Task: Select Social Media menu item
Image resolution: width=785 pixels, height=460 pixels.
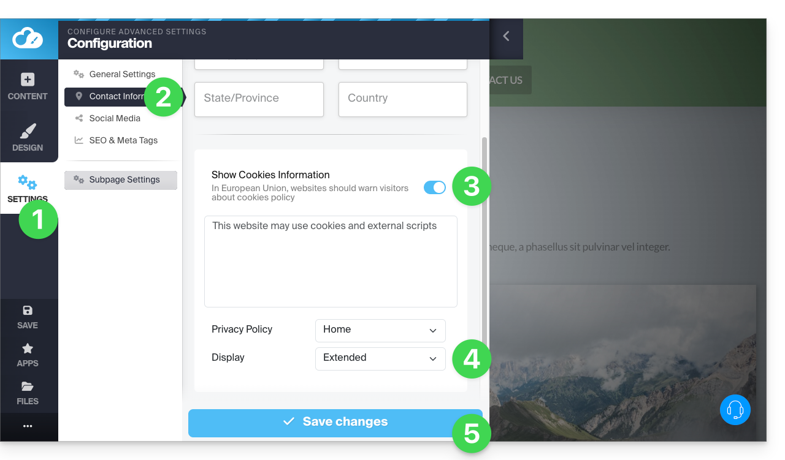Action: tap(115, 118)
